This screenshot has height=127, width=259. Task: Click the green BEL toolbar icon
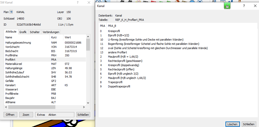pos(169,2)
